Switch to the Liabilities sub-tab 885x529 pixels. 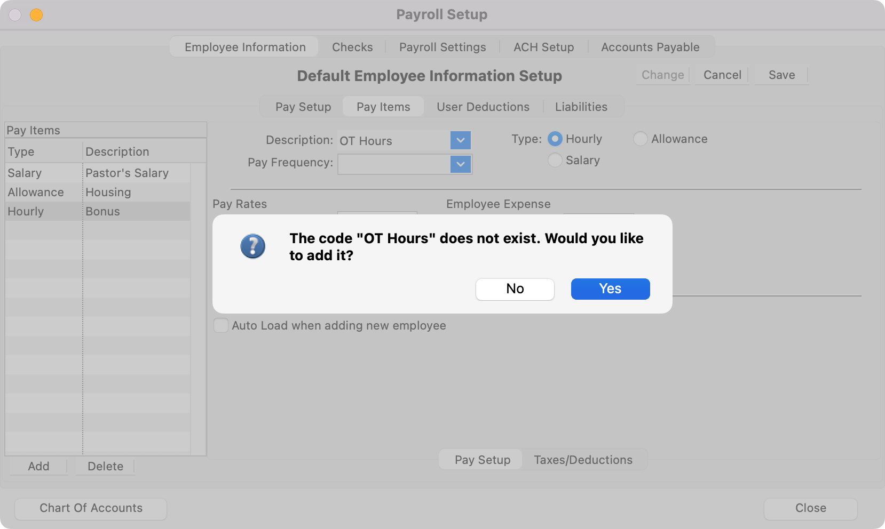581,107
